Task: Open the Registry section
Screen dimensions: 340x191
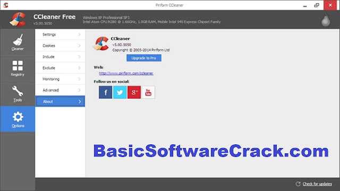Action: click(x=18, y=68)
